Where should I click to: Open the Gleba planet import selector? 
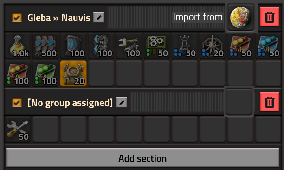pos(240,17)
